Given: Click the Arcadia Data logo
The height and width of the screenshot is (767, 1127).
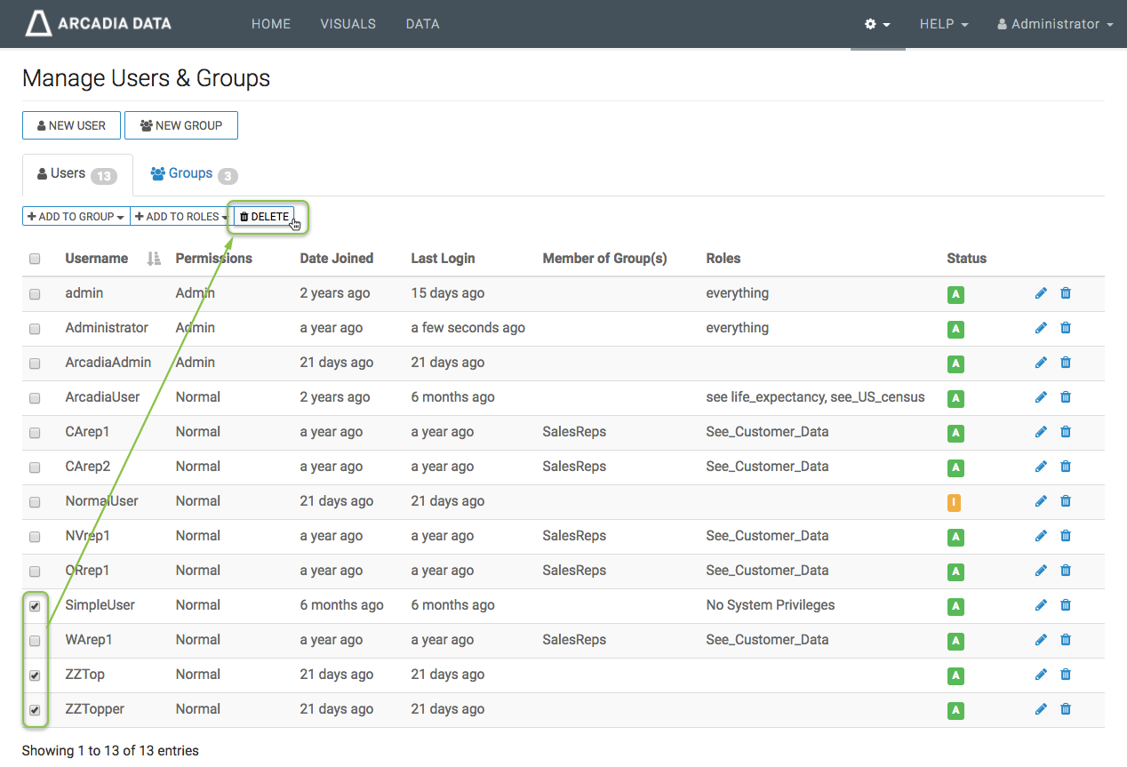Looking at the screenshot, I should 98,24.
